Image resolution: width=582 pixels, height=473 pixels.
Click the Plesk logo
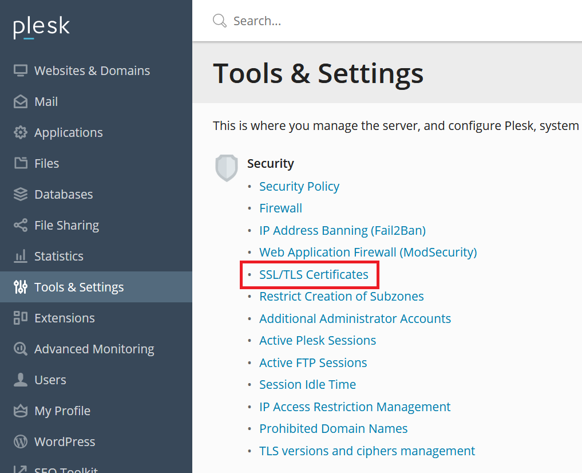(x=41, y=27)
